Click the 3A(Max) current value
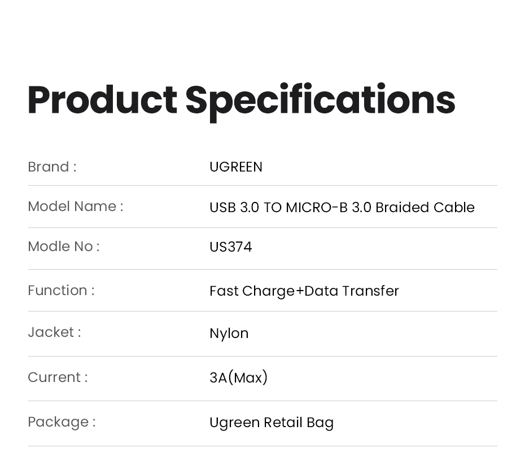This screenshot has height=470, width=525. 238,377
